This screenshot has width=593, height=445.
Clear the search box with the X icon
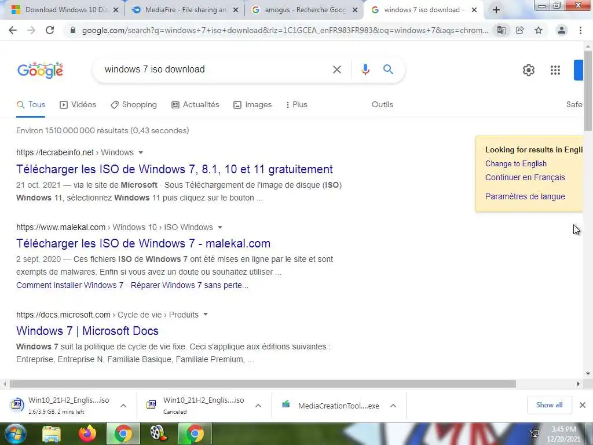(336, 70)
